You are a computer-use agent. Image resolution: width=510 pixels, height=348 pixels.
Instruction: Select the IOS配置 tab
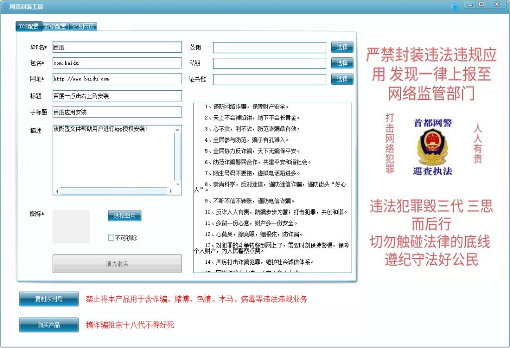click(28, 27)
